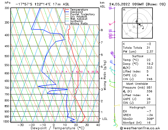Viewport: 168px width, 130px height.
Task: Click the Surface CIN value 246
Action: pyautogui.click(x=150, y=79)
